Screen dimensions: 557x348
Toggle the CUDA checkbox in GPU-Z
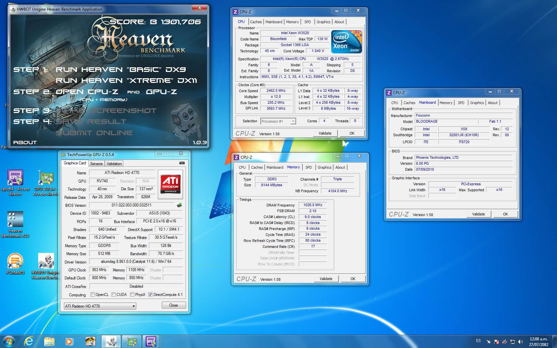114,295
